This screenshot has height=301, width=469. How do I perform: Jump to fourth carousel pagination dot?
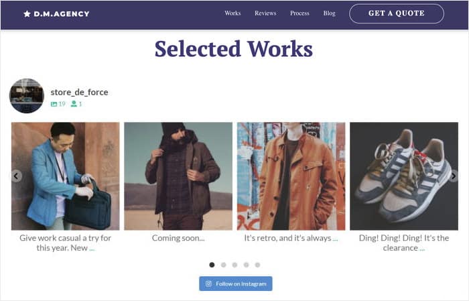point(246,265)
